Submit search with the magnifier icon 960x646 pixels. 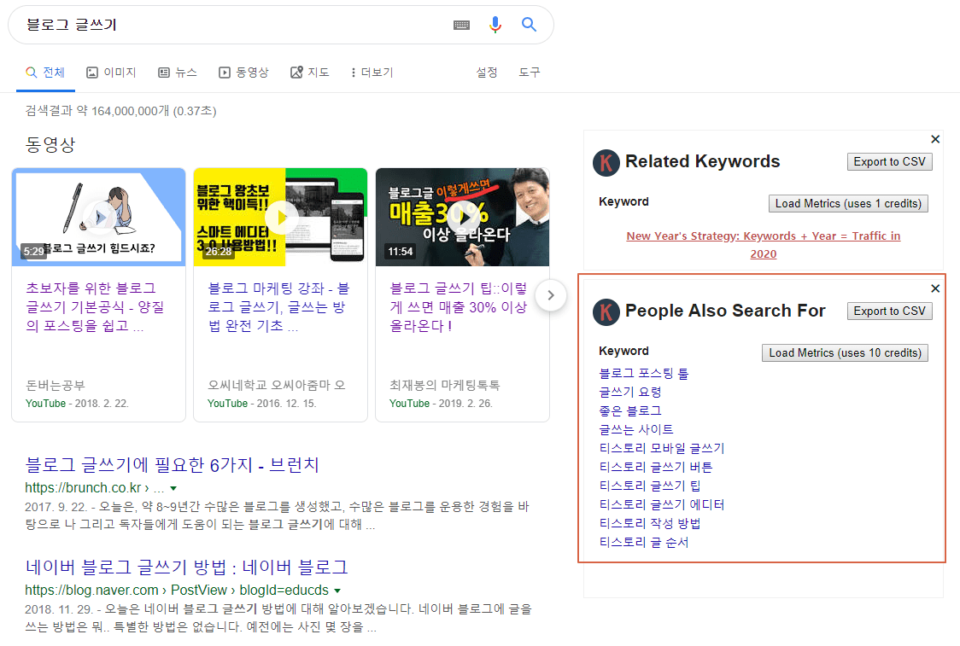coord(529,25)
